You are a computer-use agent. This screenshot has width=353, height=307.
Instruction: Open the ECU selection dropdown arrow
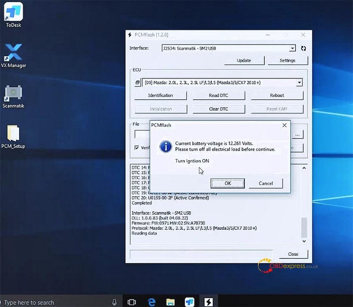point(299,82)
